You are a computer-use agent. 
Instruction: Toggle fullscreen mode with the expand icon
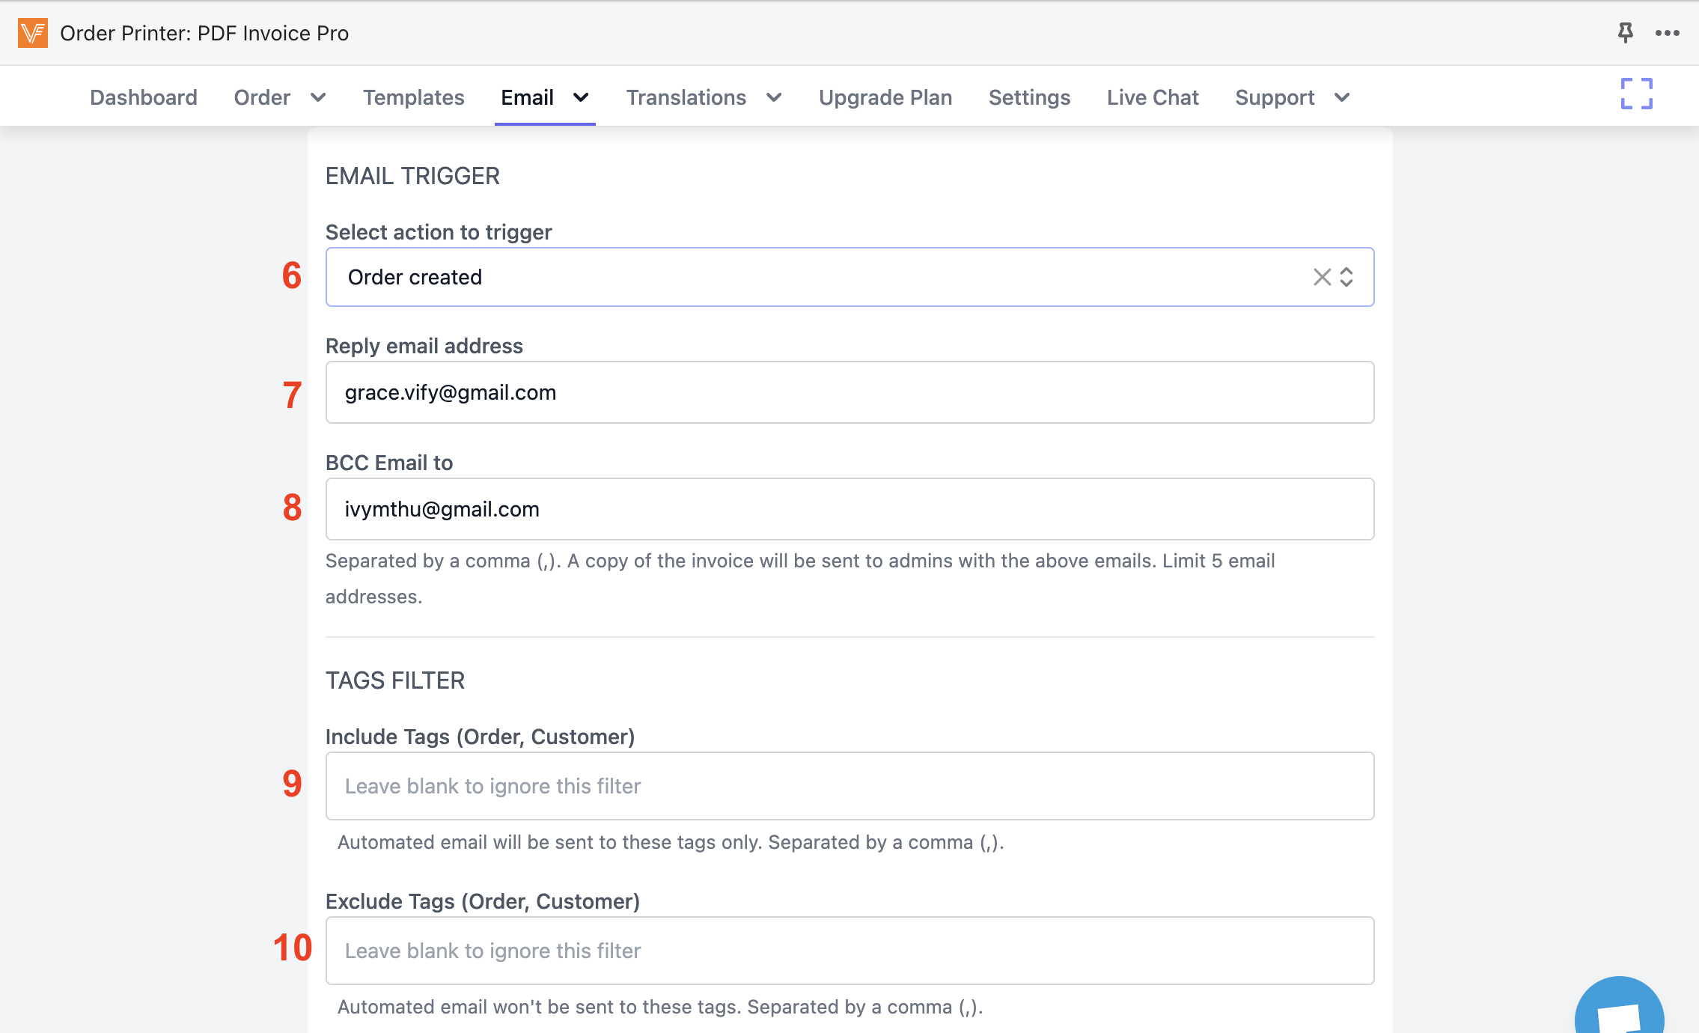(1636, 94)
